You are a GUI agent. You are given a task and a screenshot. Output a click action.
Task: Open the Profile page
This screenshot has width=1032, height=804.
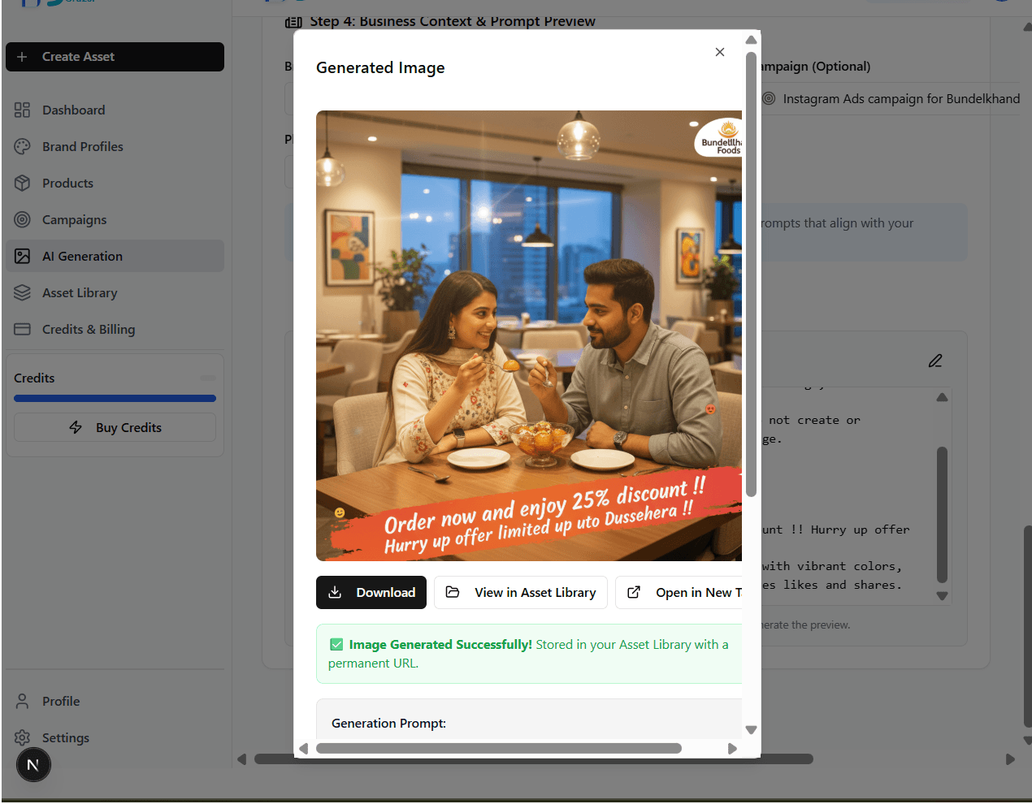click(61, 702)
